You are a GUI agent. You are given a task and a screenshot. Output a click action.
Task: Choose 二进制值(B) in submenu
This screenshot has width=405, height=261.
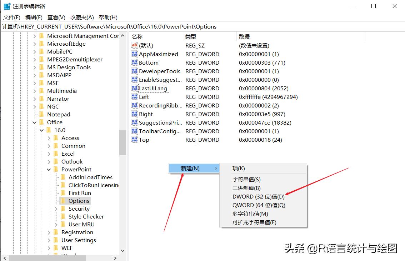tap(263, 188)
